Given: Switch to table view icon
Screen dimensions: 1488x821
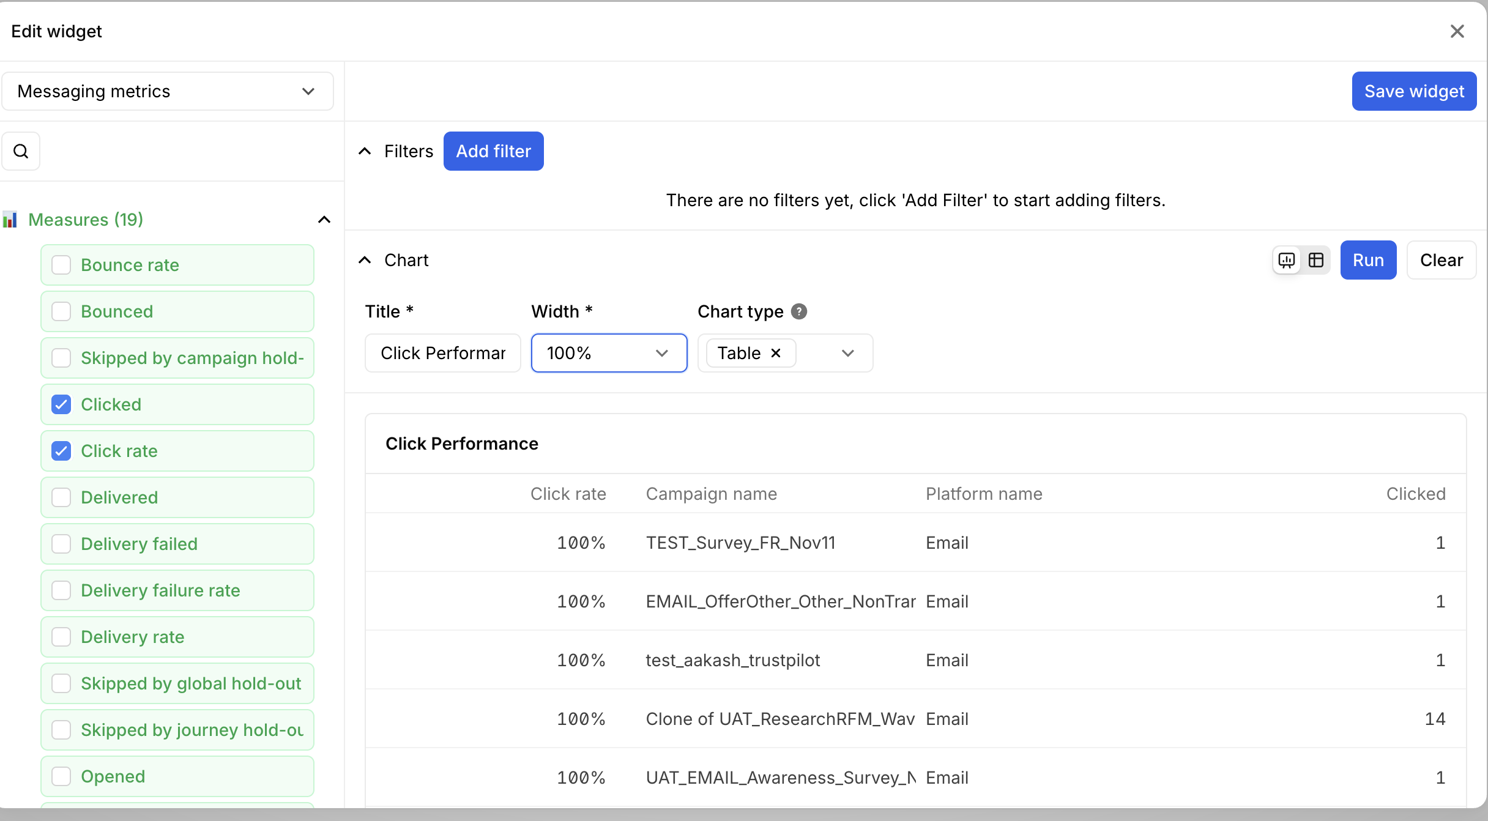Looking at the screenshot, I should pyautogui.click(x=1316, y=260).
